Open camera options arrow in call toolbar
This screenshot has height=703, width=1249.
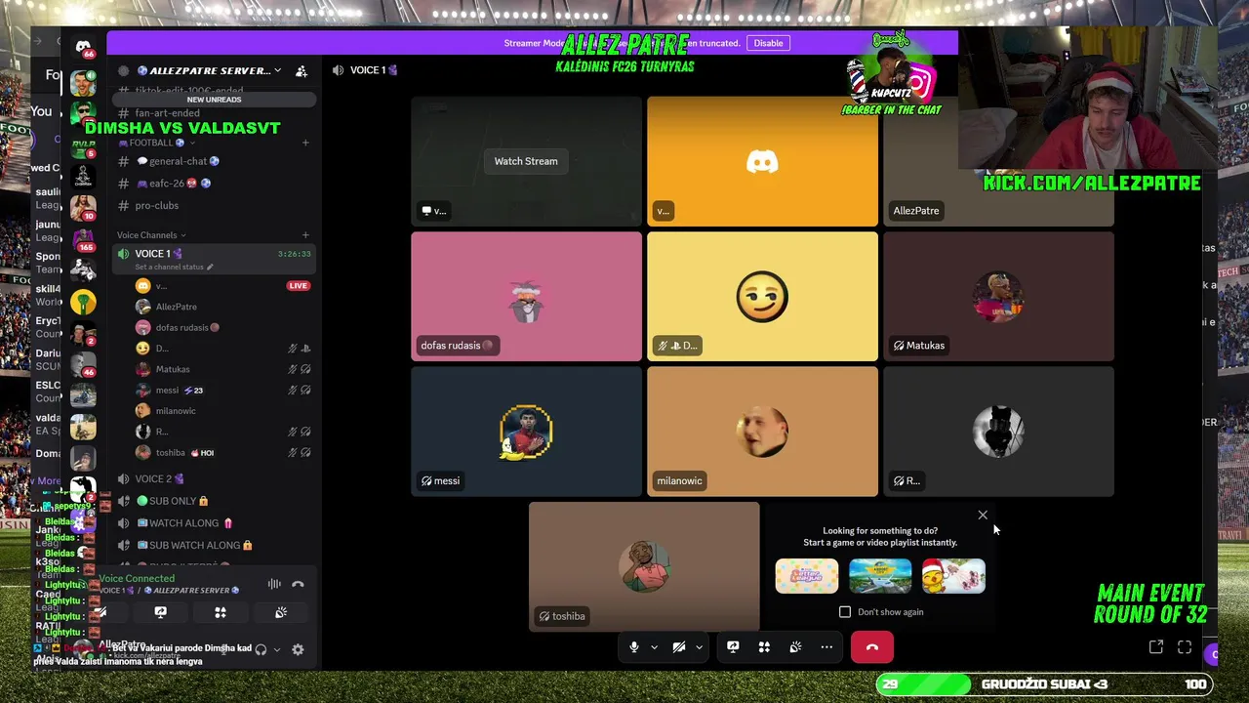(699, 646)
